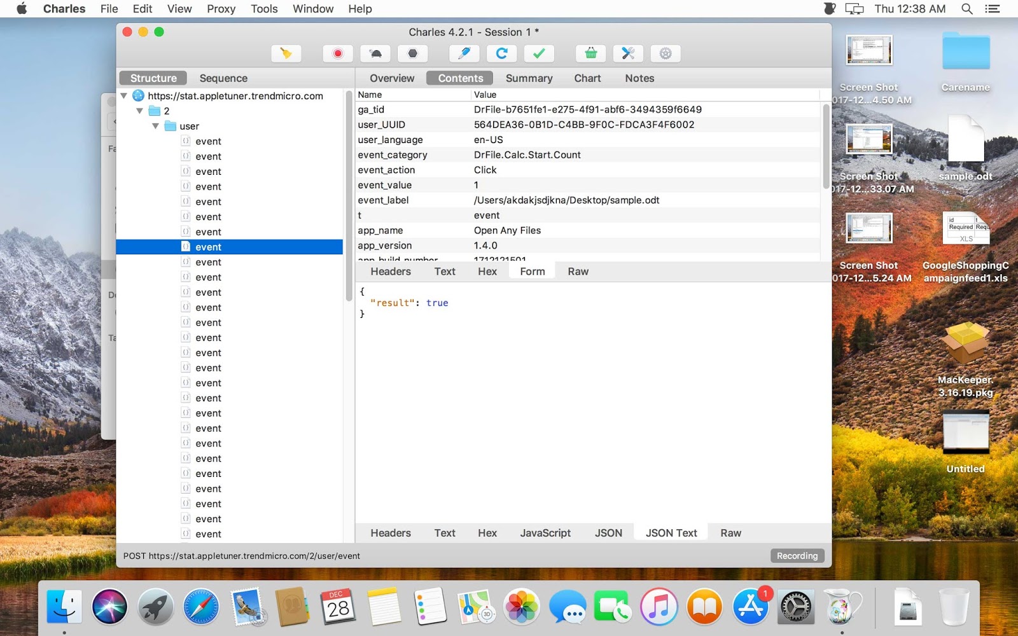1018x636 pixels.
Task: Click the Name column header
Action: (x=414, y=95)
